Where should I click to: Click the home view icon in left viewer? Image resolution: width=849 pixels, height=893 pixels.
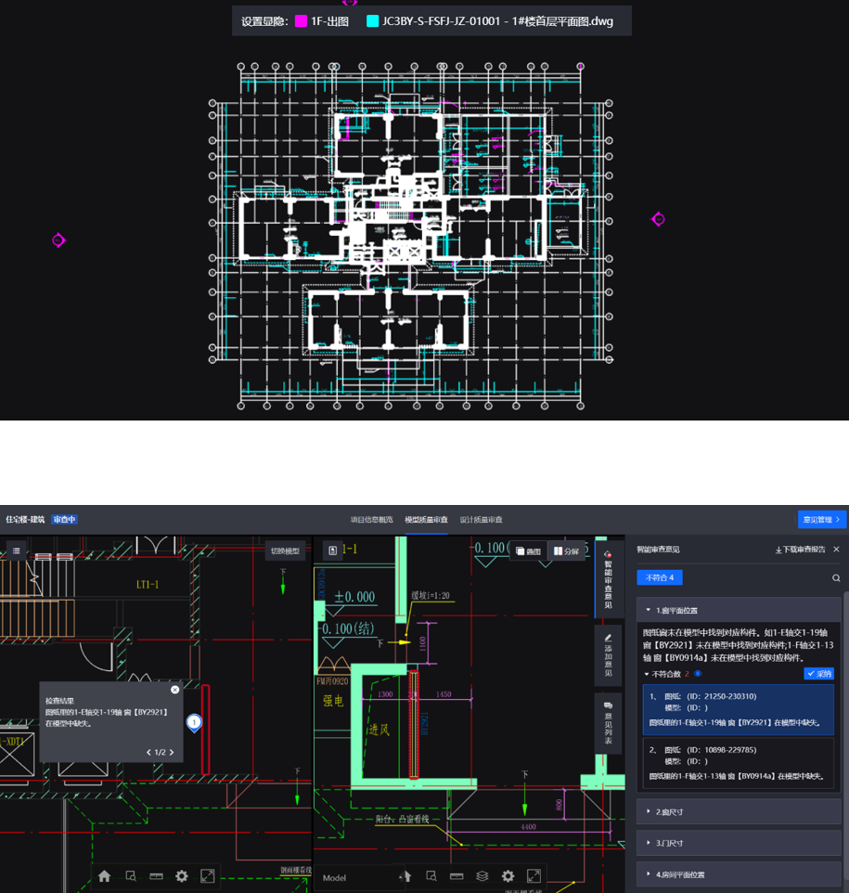pyautogui.click(x=104, y=876)
